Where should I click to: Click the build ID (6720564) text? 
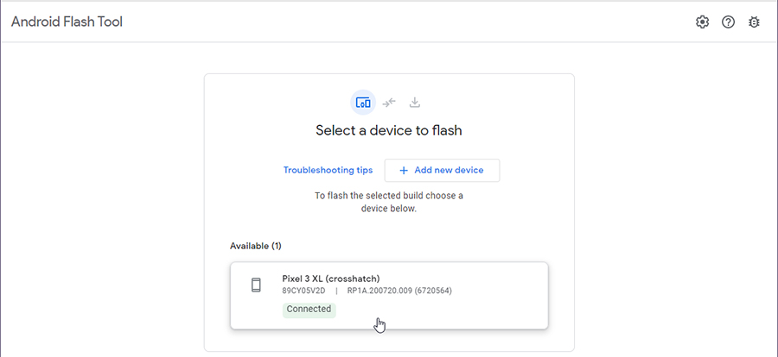click(x=434, y=291)
